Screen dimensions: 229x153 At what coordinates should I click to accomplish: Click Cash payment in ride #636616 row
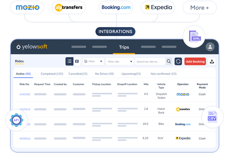202,139
